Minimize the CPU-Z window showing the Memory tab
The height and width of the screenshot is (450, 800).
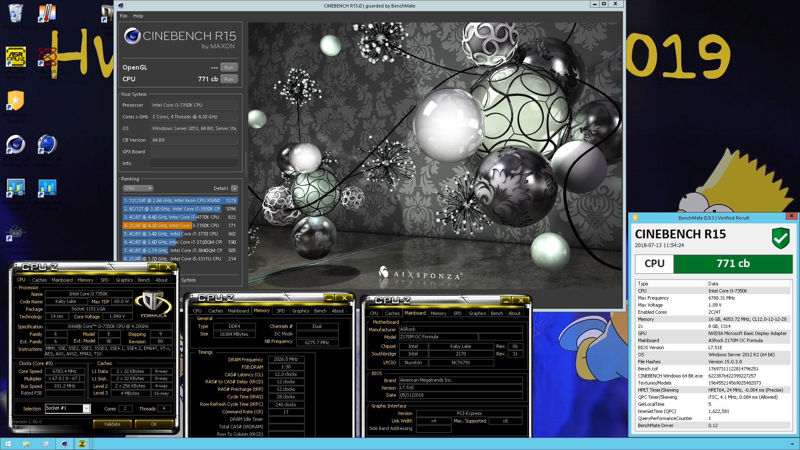329,298
